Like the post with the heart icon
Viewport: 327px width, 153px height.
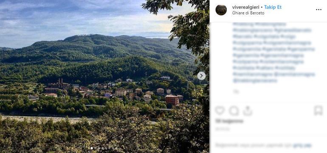(x=220, y=111)
